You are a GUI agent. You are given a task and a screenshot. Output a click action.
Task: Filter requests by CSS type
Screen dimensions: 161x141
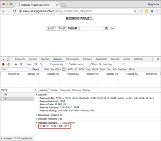pos(81,69)
